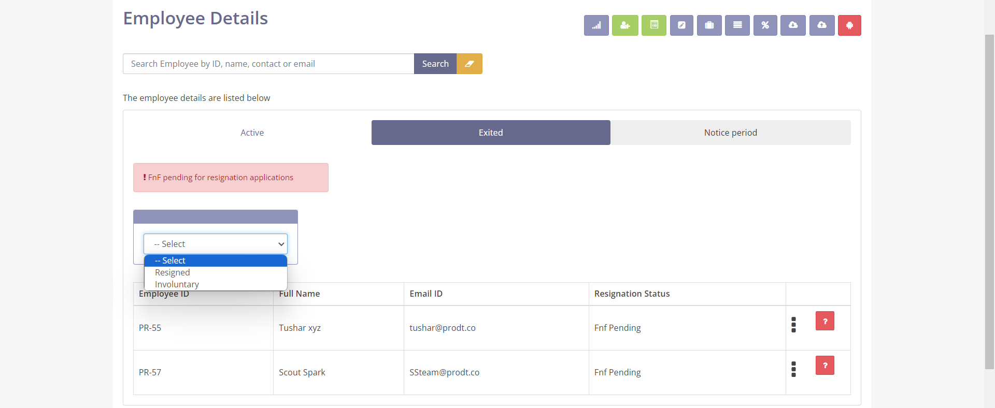Screen dimensions: 995x408
Task: Click the Search button
Action: click(435, 64)
